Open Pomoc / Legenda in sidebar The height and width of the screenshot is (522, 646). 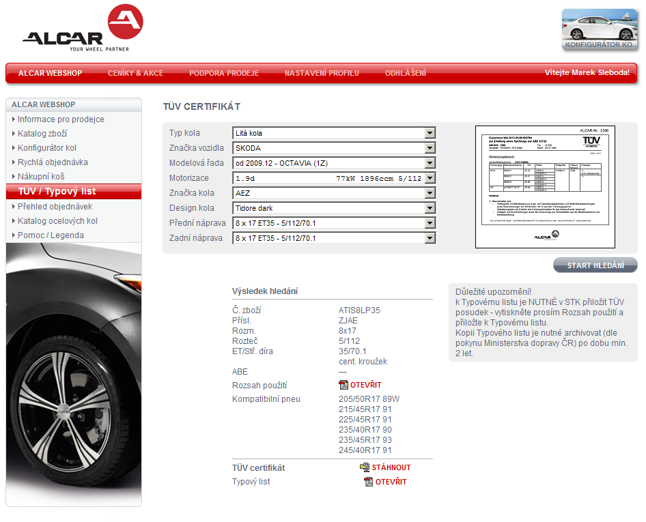click(51, 235)
